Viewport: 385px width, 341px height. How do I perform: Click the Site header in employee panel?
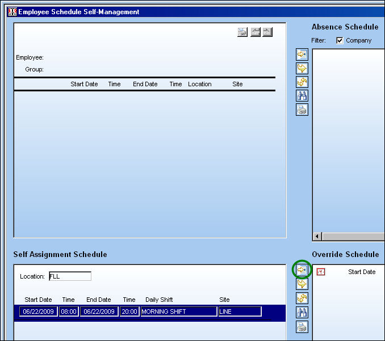click(237, 84)
